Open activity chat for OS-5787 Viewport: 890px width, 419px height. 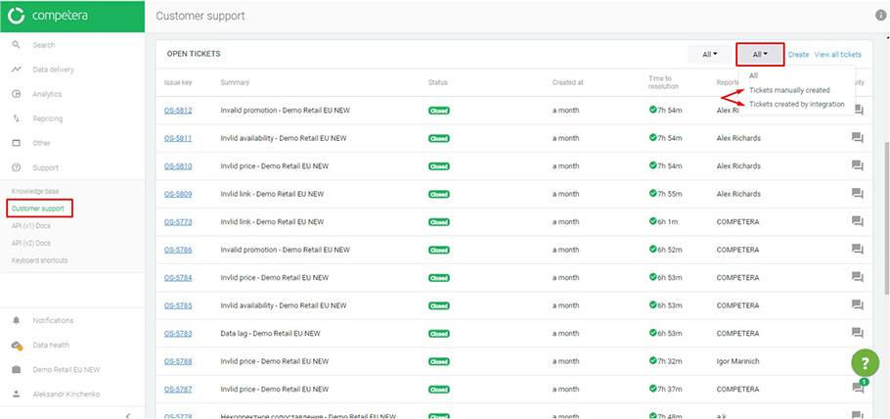(857, 389)
